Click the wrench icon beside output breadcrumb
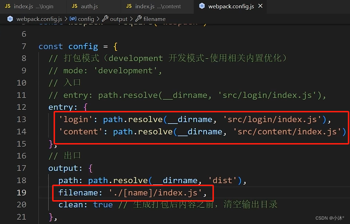The height and width of the screenshot is (224, 350). pyautogui.click(x=105, y=18)
